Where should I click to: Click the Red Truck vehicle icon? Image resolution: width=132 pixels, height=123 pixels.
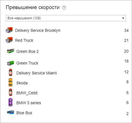[9, 40]
